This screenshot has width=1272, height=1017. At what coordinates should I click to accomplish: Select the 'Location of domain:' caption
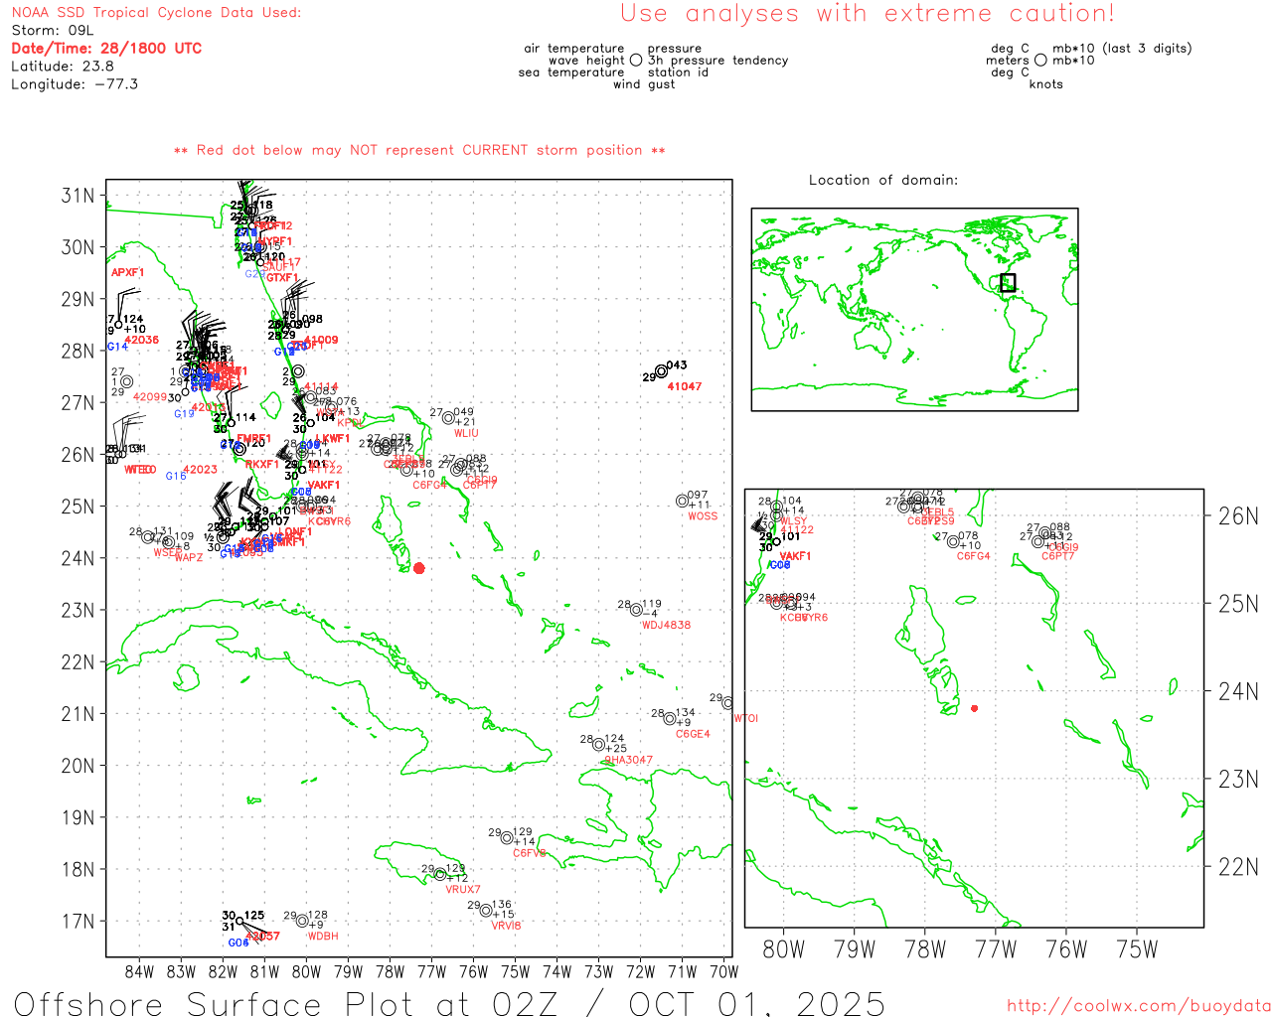(x=883, y=180)
